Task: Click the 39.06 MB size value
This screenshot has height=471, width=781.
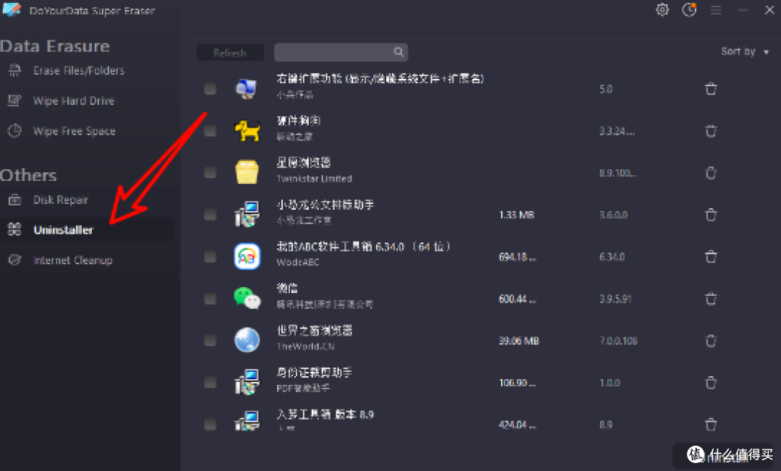Action: [519, 341]
